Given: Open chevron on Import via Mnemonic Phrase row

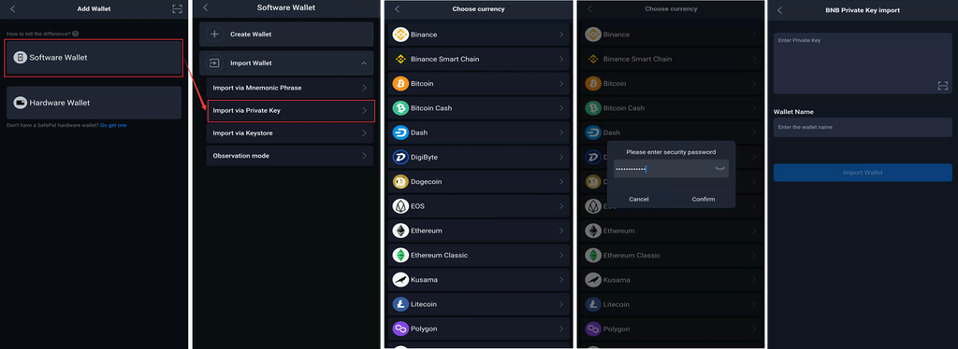Looking at the screenshot, I should (364, 88).
